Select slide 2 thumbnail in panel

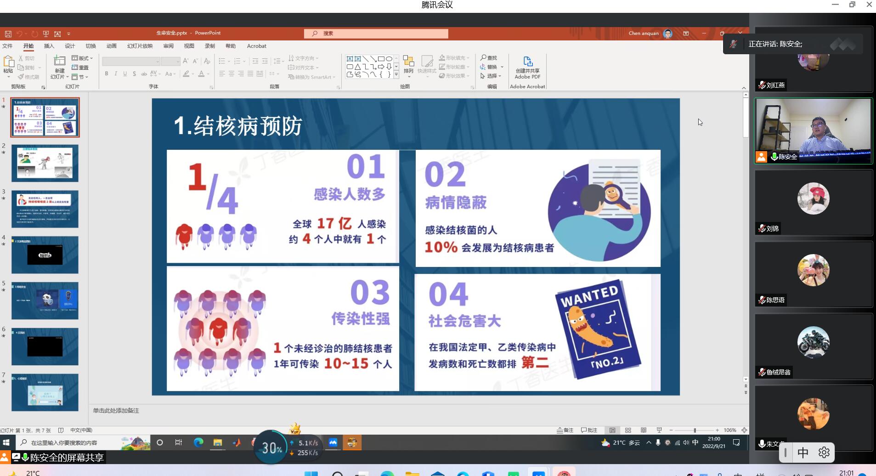pos(45,163)
